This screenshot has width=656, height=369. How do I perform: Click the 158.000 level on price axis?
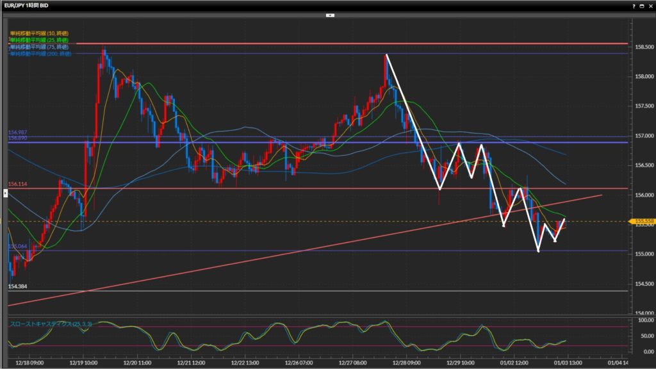(643, 76)
